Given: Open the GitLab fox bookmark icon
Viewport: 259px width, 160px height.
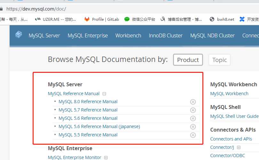Looking at the screenshot, I should pos(87,19).
